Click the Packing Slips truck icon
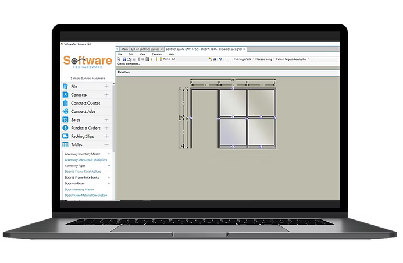Viewport: 403px width, 263px height. pos(65,136)
